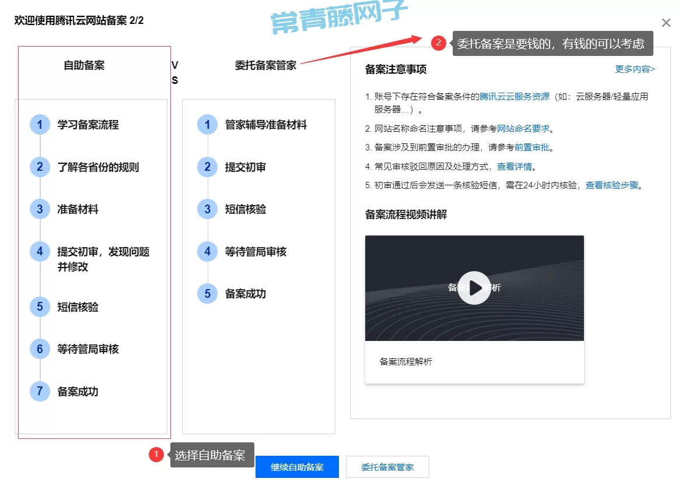Open the 更多内容 link
The width and height of the screenshot is (682, 489).
tap(635, 69)
